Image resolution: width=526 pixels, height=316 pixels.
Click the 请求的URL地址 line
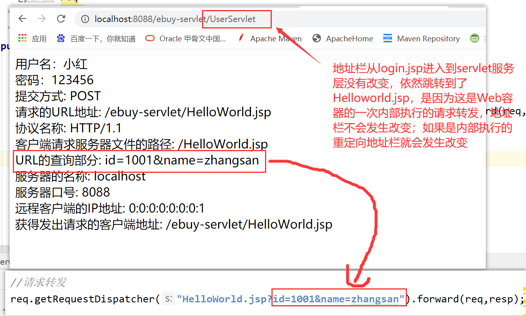pos(143,112)
